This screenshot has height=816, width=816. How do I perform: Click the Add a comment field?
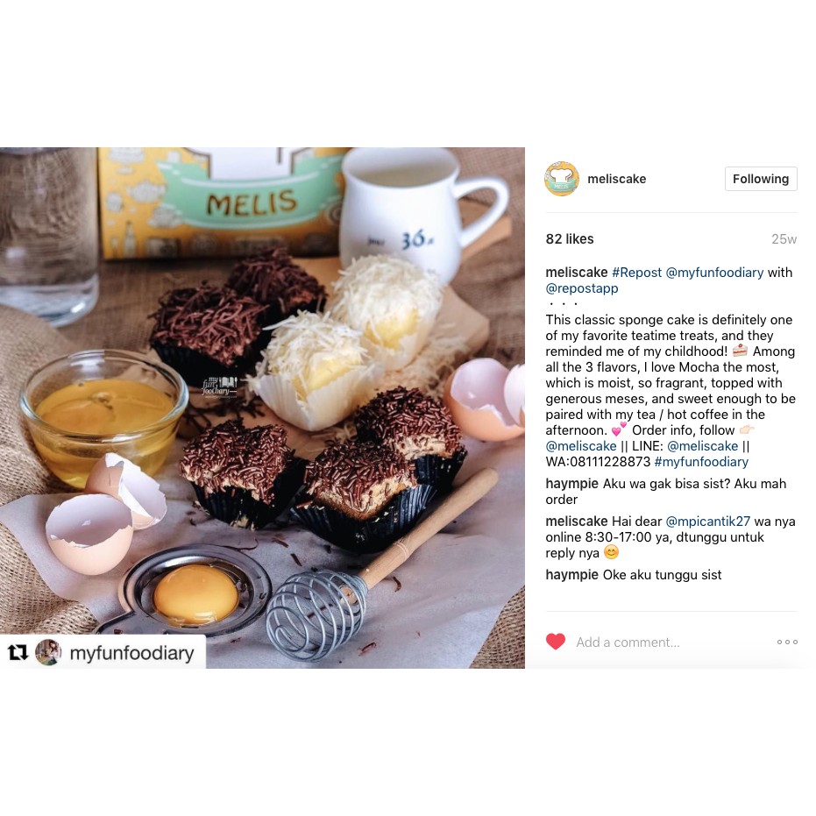[x=628, y=642]
